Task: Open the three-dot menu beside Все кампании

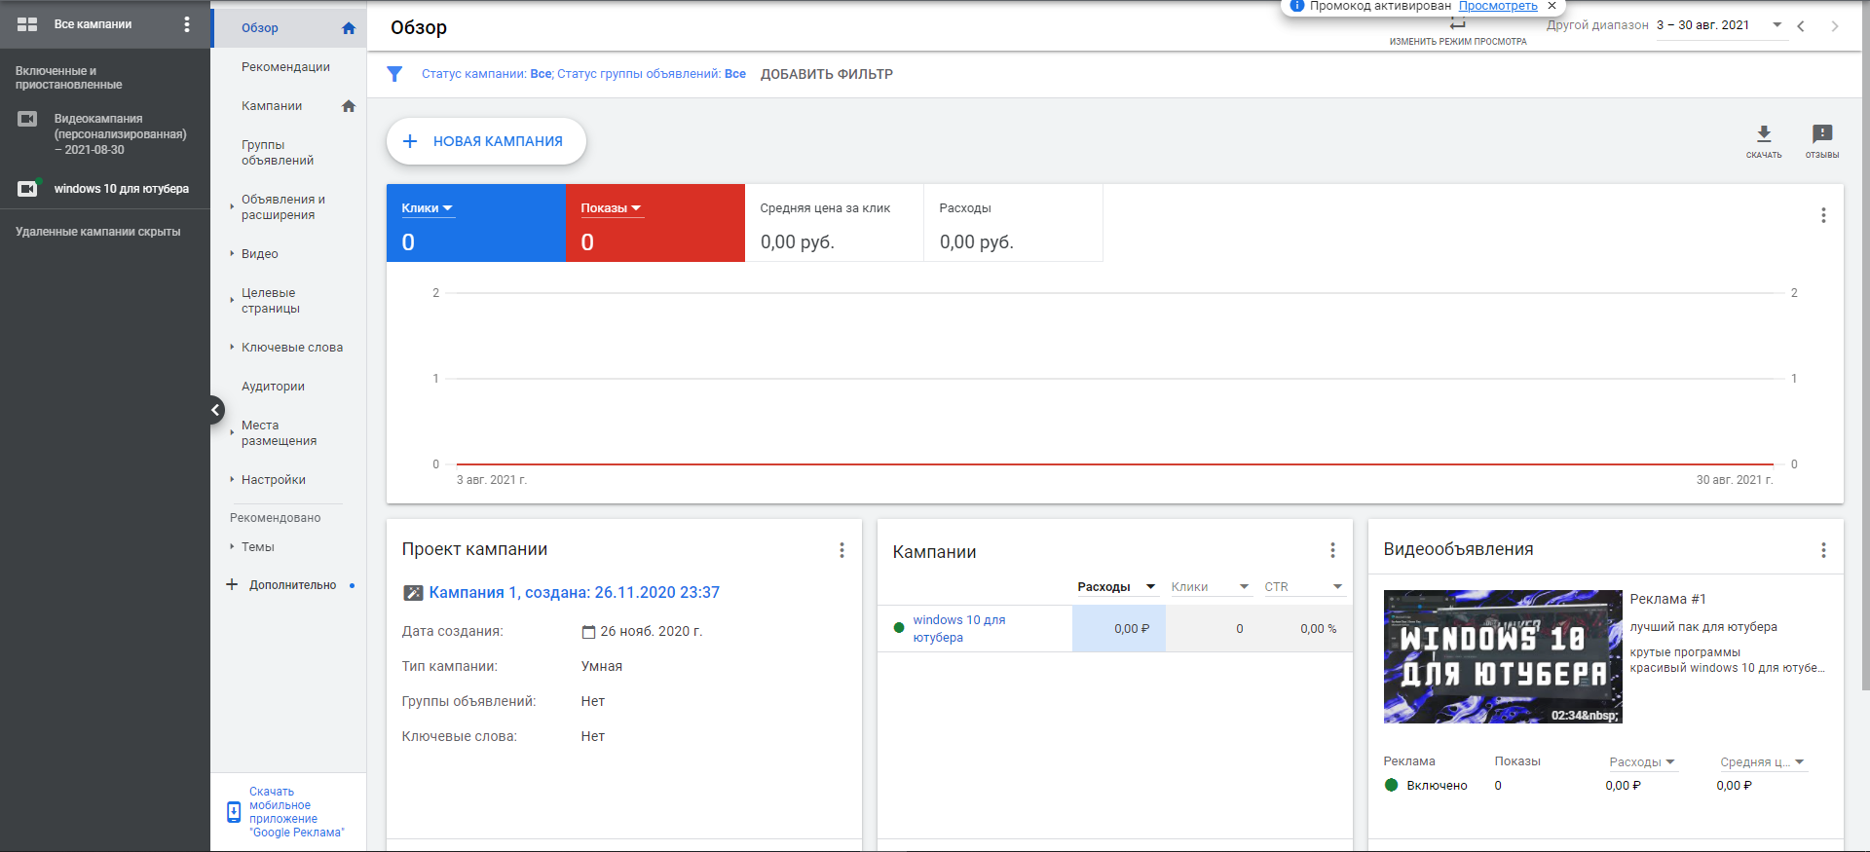Action: (x=187, y=24)
